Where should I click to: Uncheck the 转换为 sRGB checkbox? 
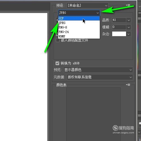pos(57,63)
